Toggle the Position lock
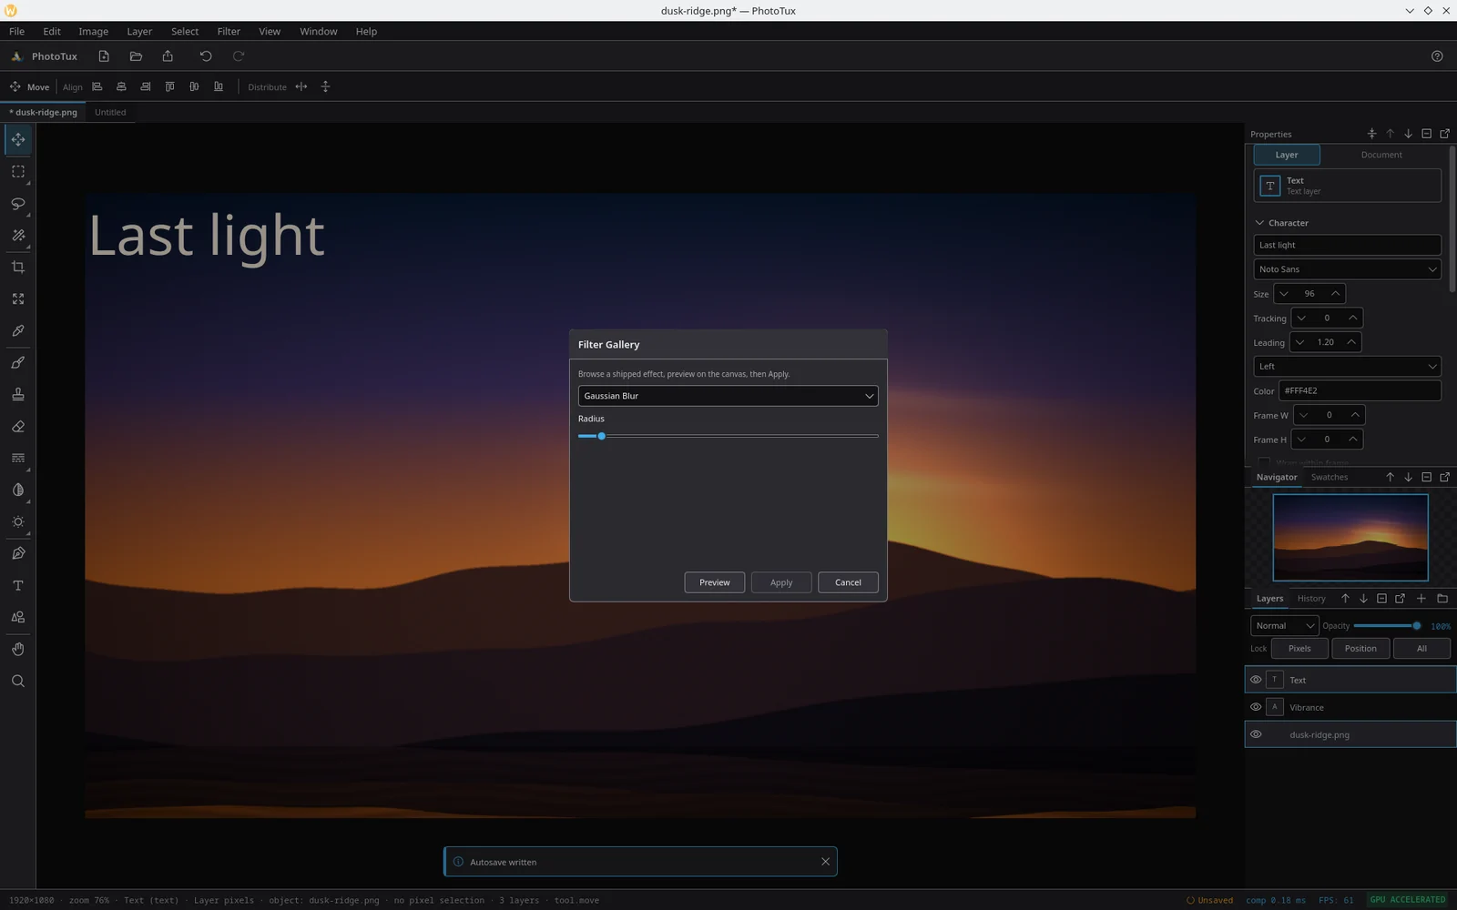This screenshot has width=1457, height=910. pyautogui.click(x=1360, y=649)
